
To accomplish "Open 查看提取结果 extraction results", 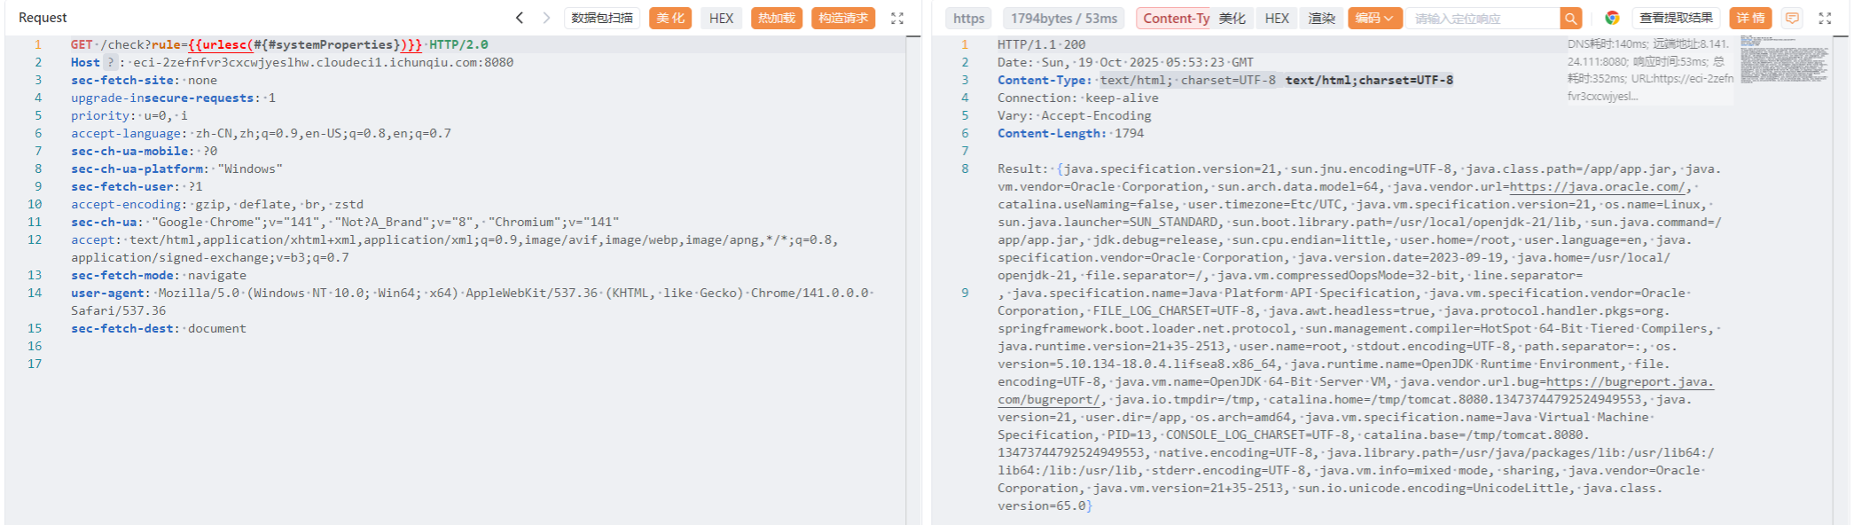I will tap(1675, 18).
